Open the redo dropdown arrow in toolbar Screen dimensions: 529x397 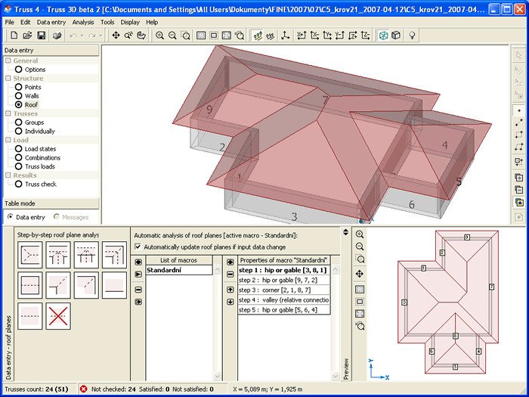pos(101,36)
